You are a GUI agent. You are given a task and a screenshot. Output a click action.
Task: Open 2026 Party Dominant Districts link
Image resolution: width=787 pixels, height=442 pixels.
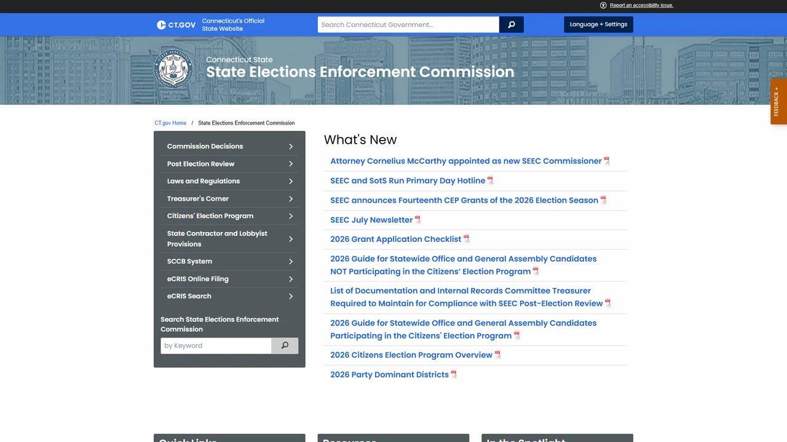[x=389, y=374]
